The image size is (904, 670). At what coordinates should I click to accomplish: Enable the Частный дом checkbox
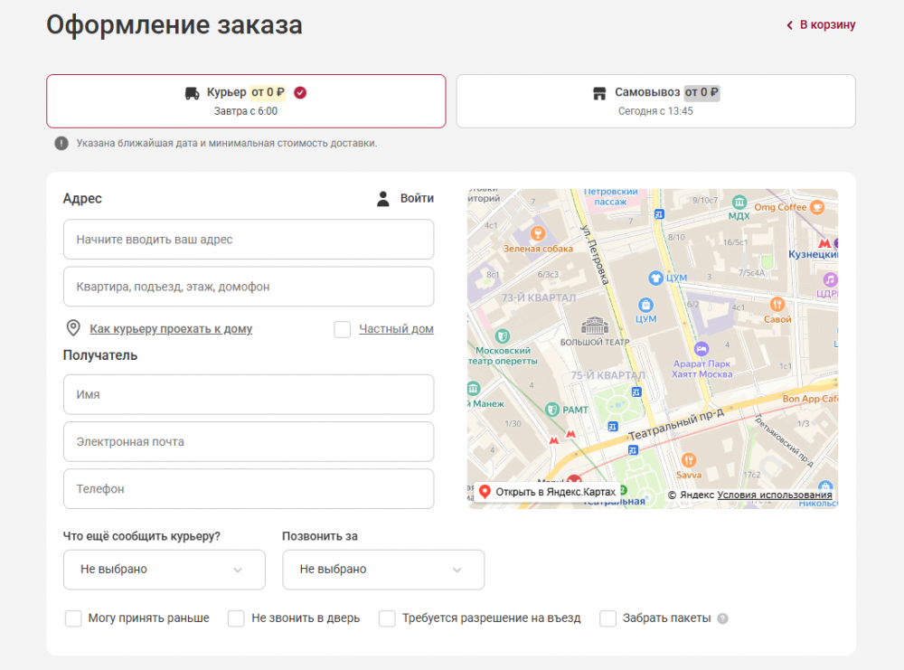(x=342, y=329)
